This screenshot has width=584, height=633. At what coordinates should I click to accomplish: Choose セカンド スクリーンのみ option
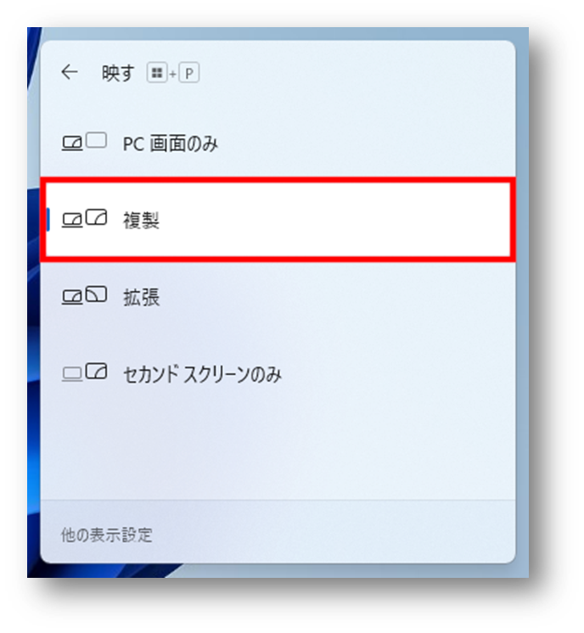click(x=278, y=373)
